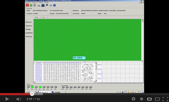Click the Head map button
169x102 pixels.
(29, 37)
